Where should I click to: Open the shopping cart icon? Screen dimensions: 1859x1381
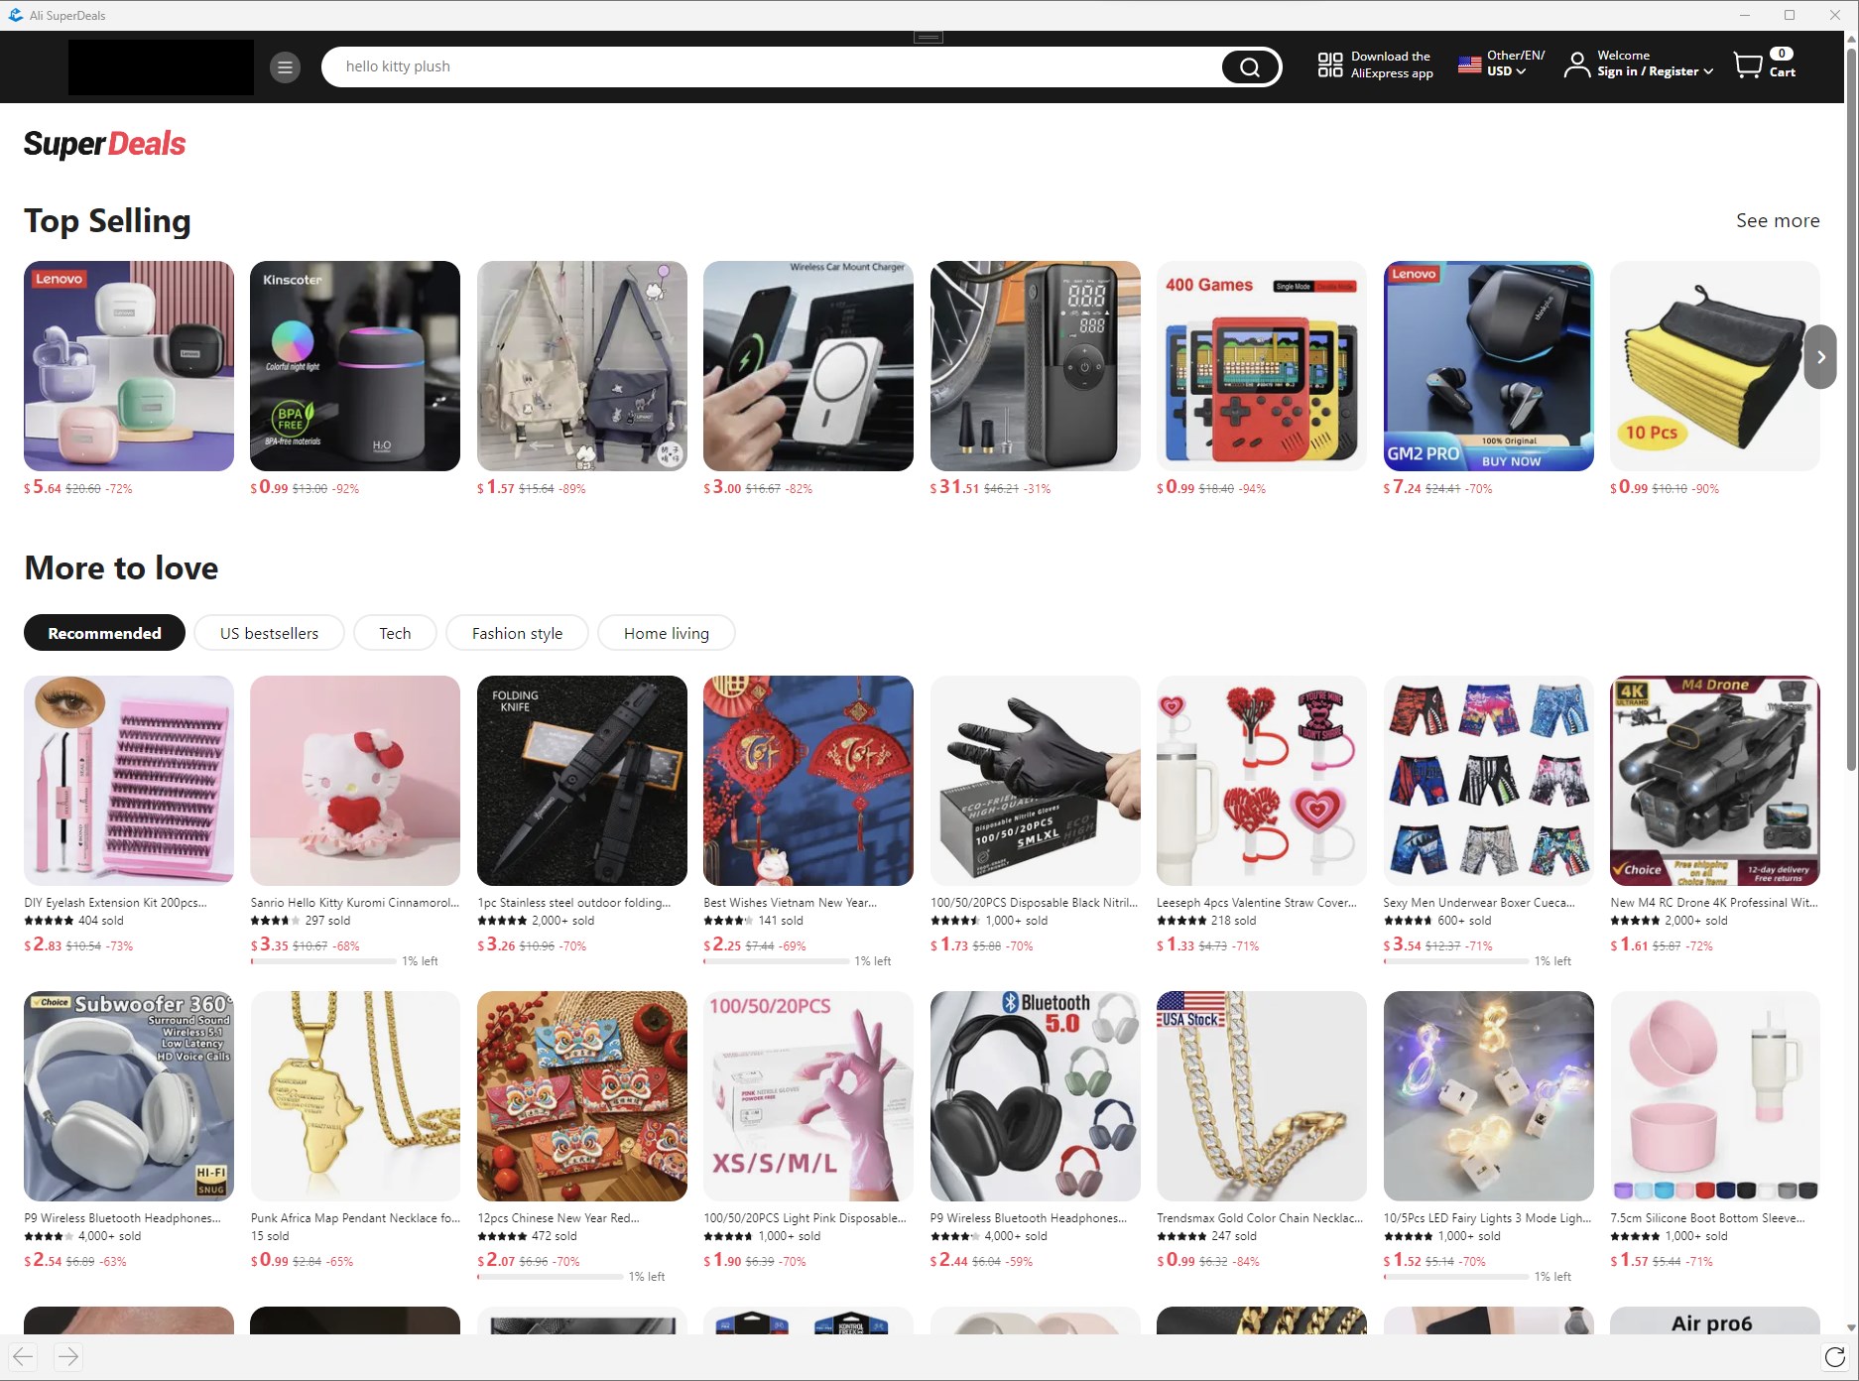[1748, 65]
